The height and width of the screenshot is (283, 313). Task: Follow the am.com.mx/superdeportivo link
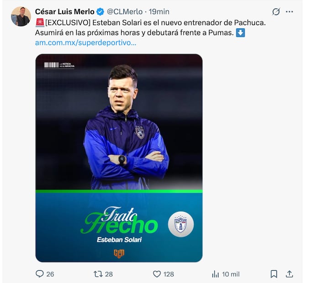(85, 42)
